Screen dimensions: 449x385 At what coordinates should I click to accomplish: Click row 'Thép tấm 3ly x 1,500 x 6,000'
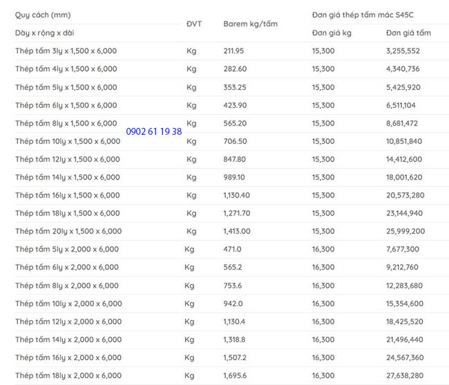(x=66, y=51)
